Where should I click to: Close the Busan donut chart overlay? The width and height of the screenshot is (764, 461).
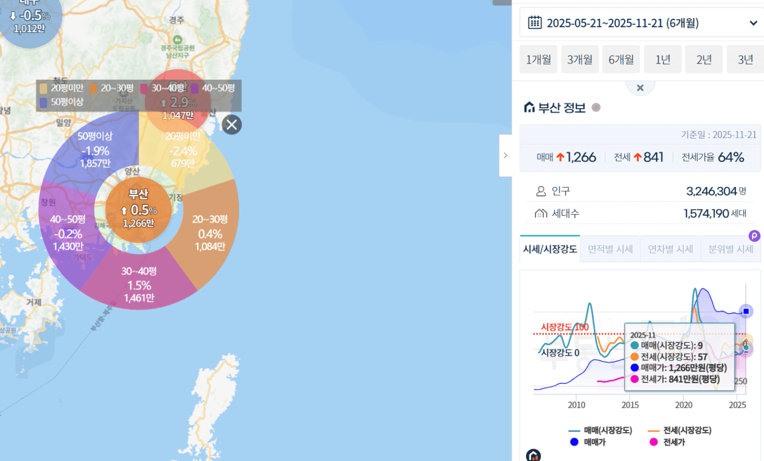point(232,124)
